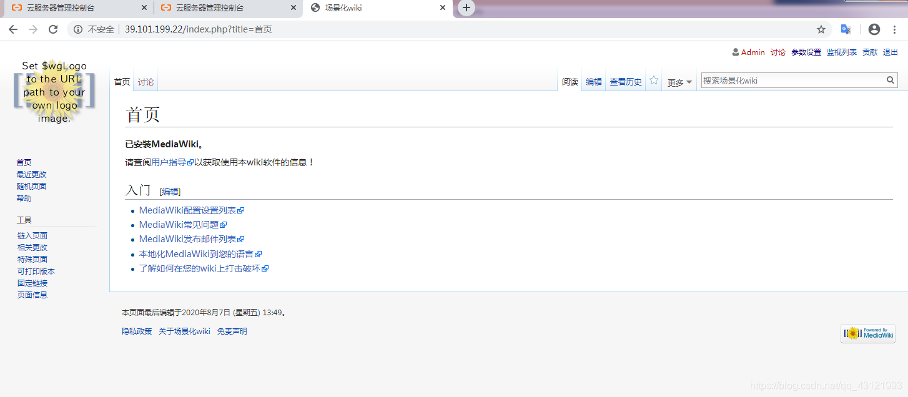Open the 编辑 tab
908x397 pixels.
[x=594, y=82]
